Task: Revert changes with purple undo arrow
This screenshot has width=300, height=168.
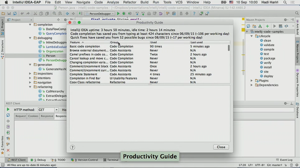Action: (161, 13)
